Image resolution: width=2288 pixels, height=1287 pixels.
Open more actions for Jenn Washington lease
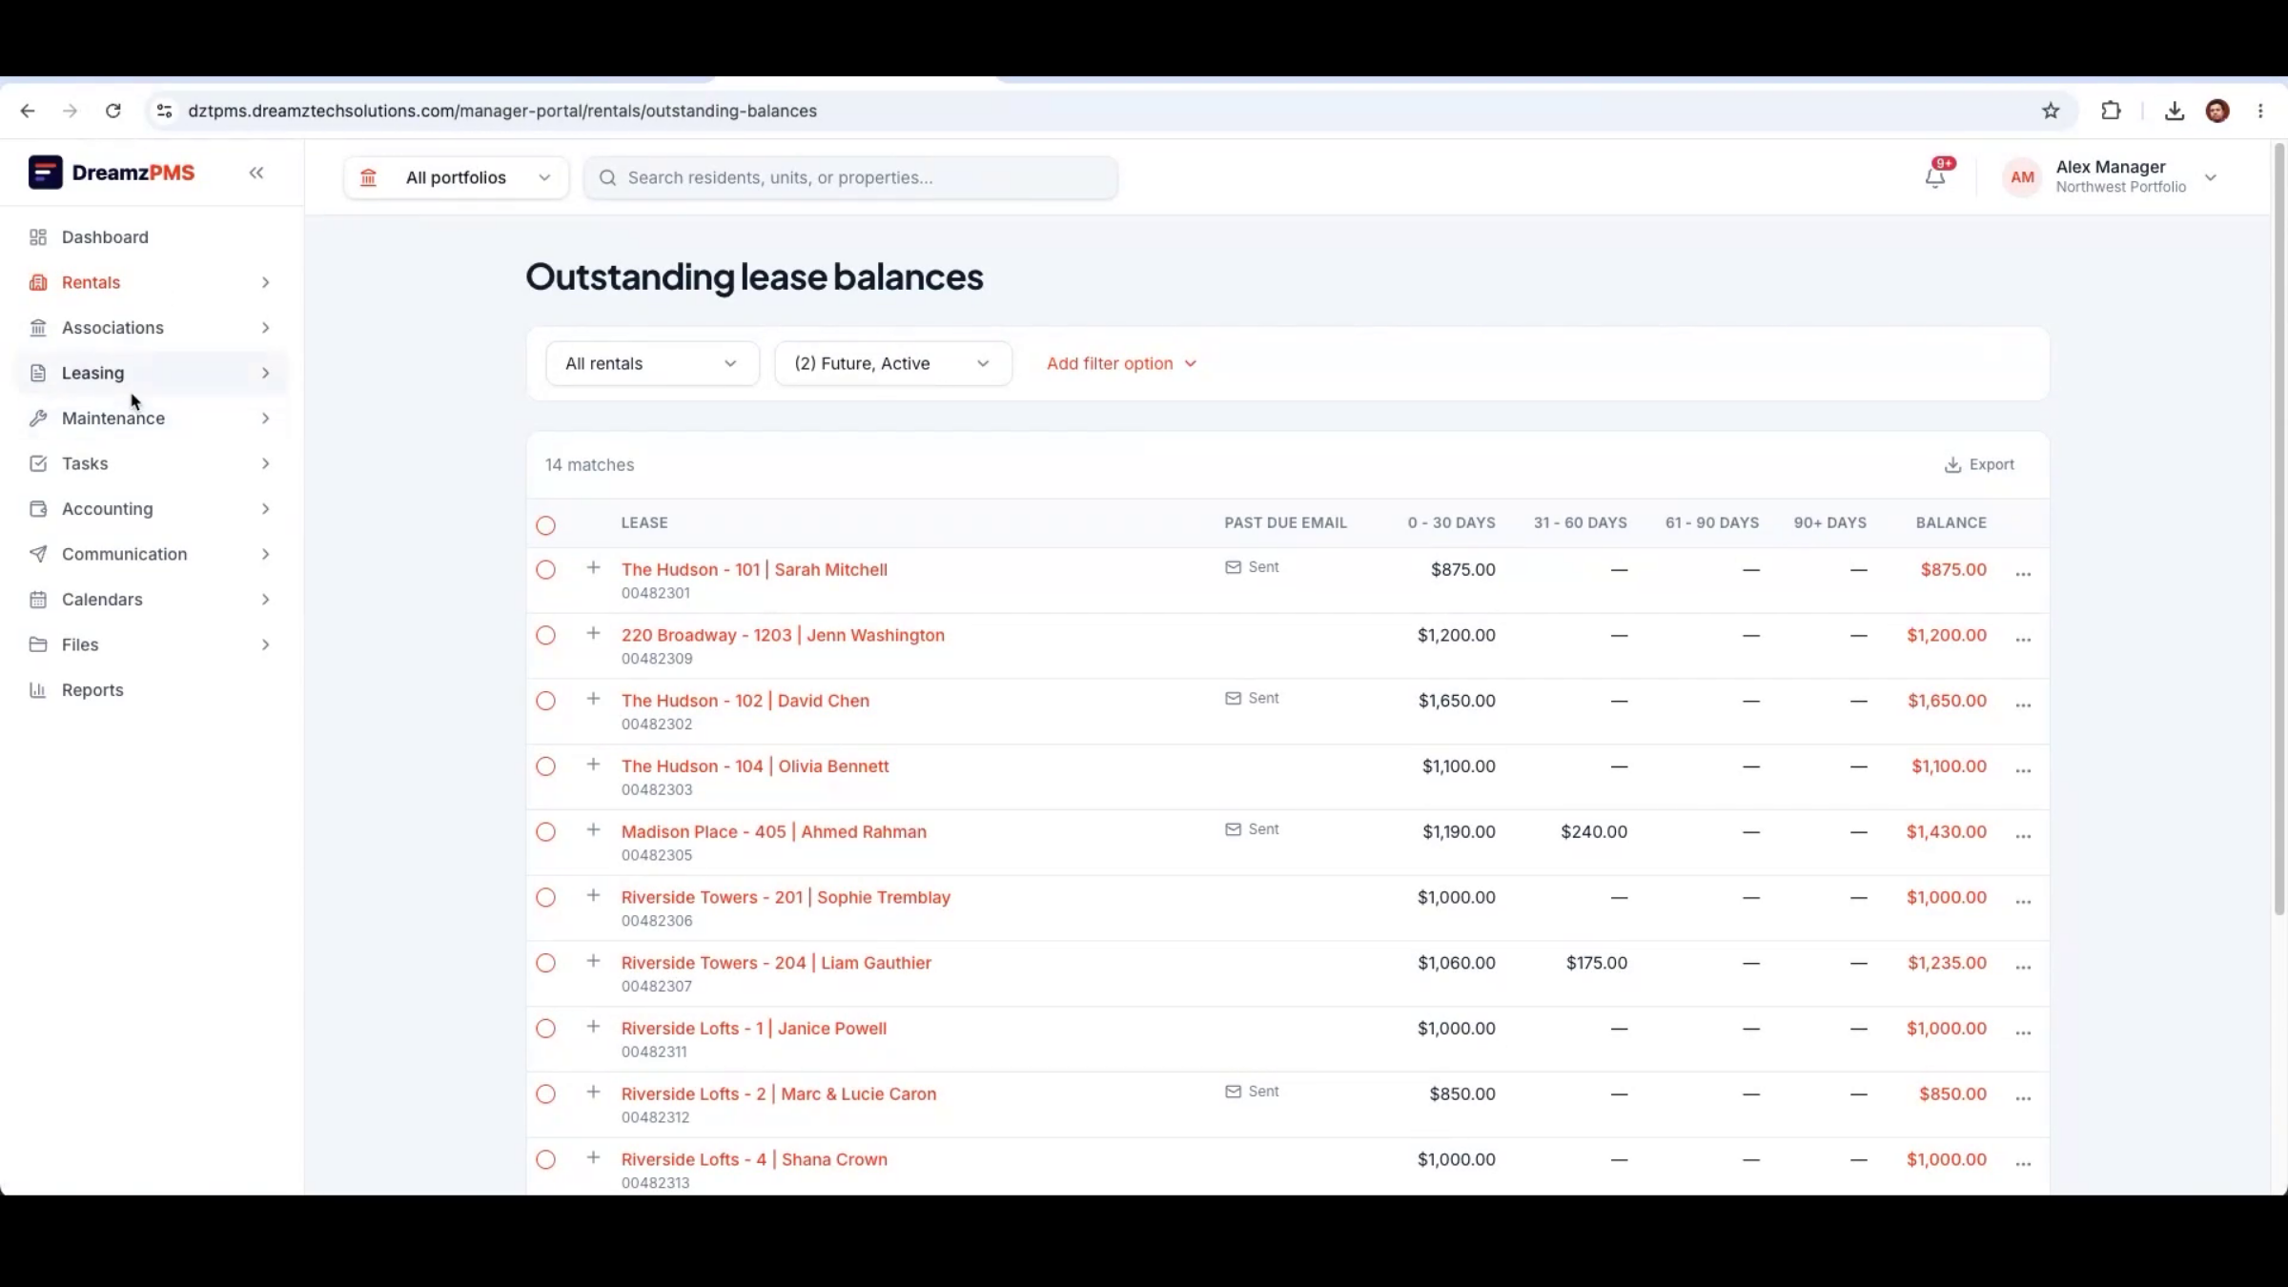[x=2023, y=639]
